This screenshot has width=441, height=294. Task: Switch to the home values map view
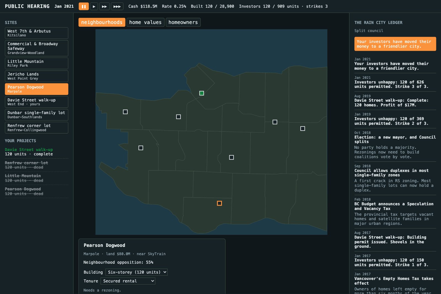(x=145, y=22)
